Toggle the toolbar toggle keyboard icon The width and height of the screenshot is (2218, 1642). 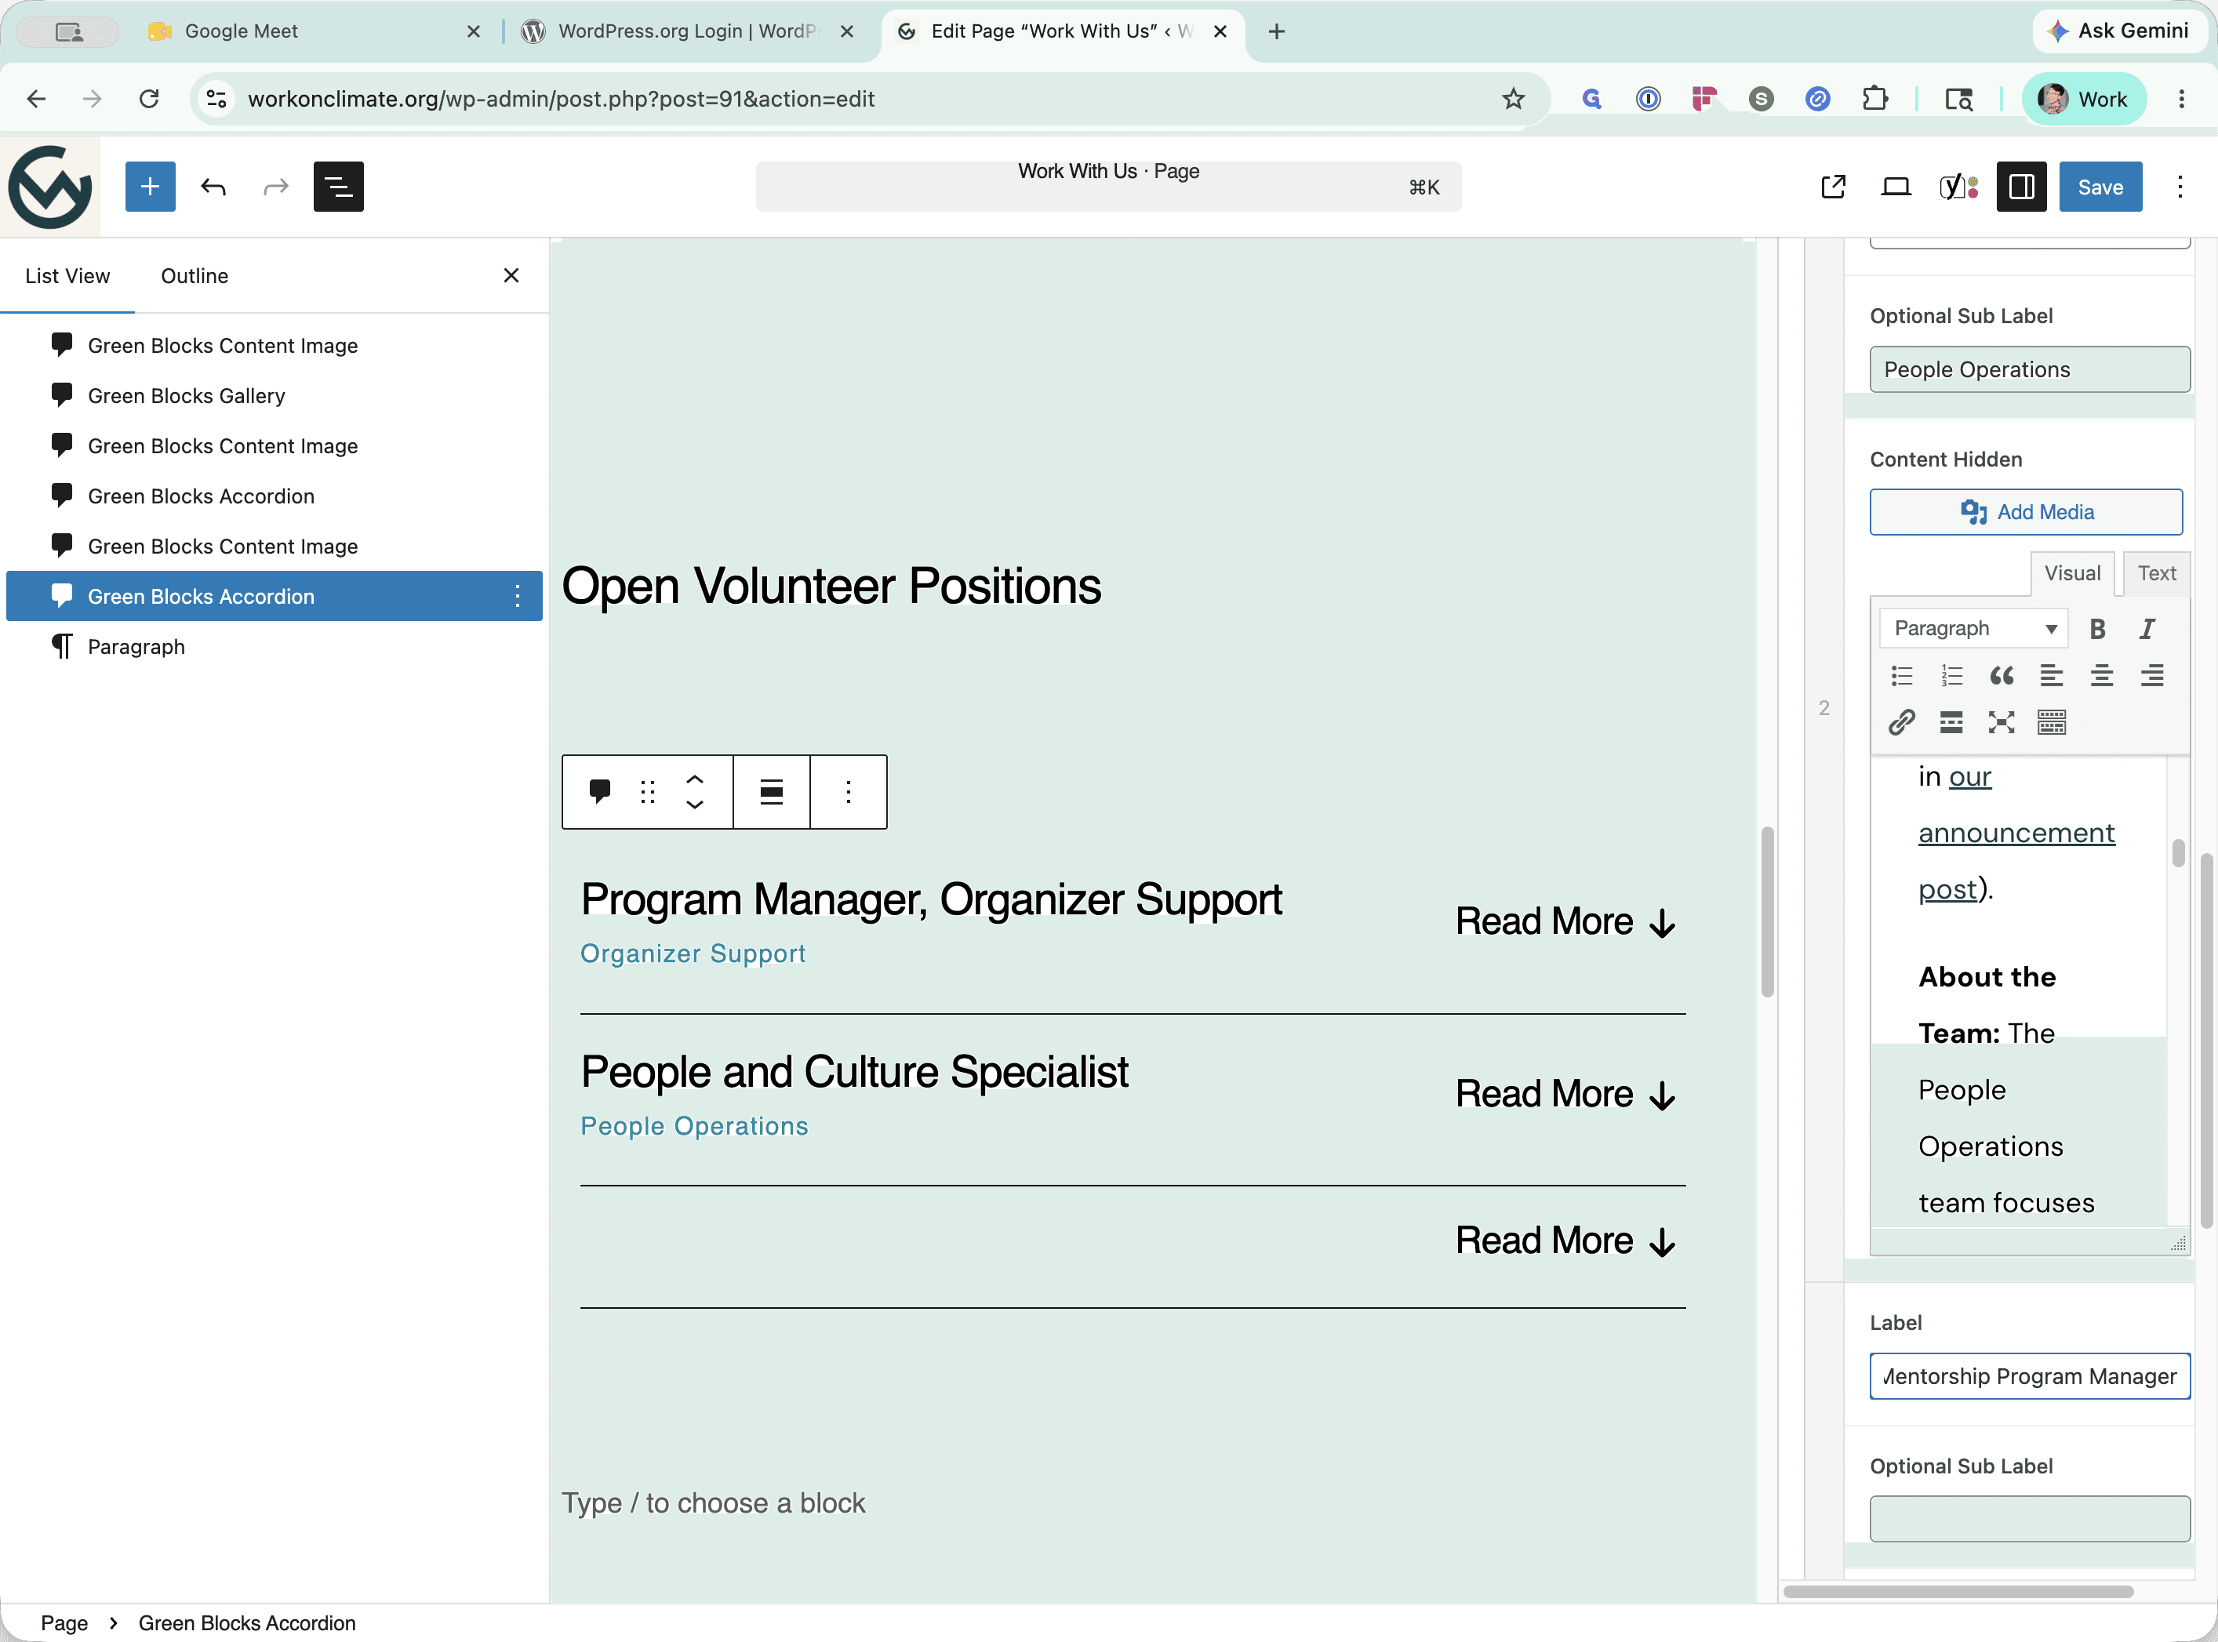[x=2051, y=723]
